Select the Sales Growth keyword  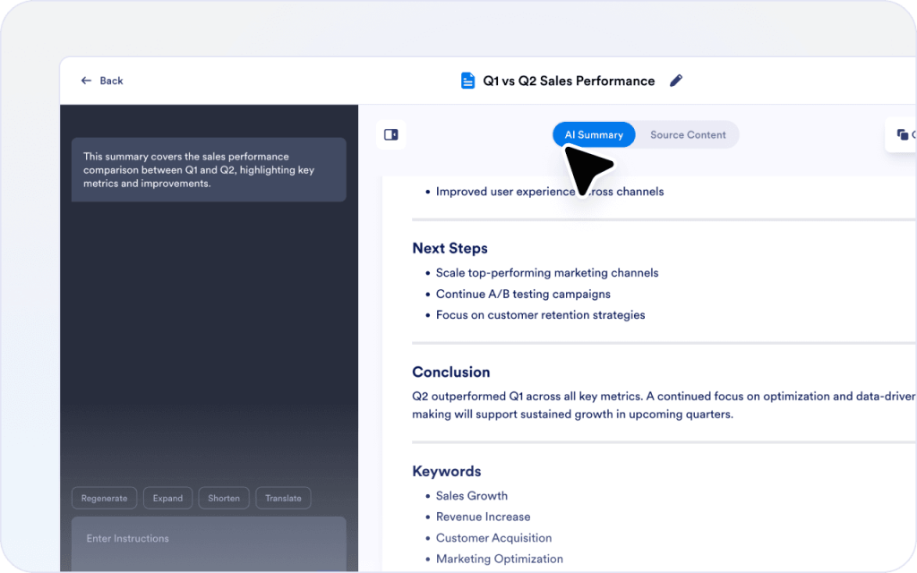click(x=472, y=495)
